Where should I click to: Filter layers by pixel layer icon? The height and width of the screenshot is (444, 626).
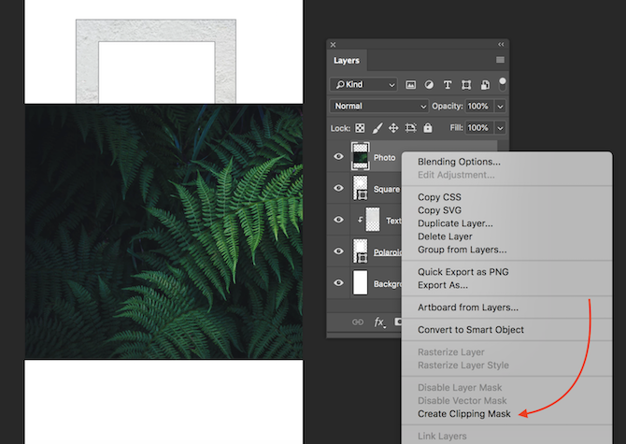410,84
